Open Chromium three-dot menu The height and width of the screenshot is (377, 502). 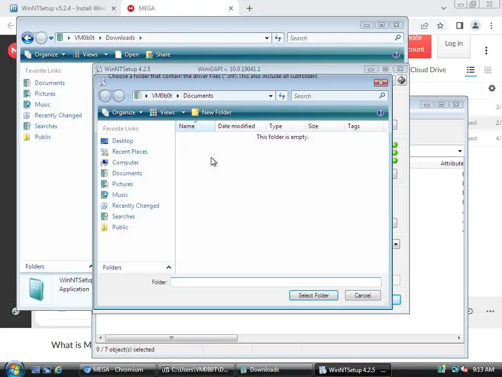491,26
